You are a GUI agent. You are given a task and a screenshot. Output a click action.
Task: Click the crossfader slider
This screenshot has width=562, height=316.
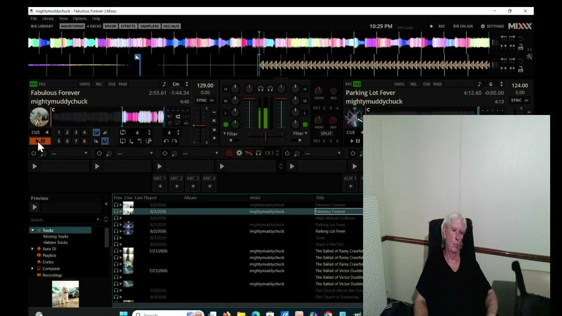265,137
